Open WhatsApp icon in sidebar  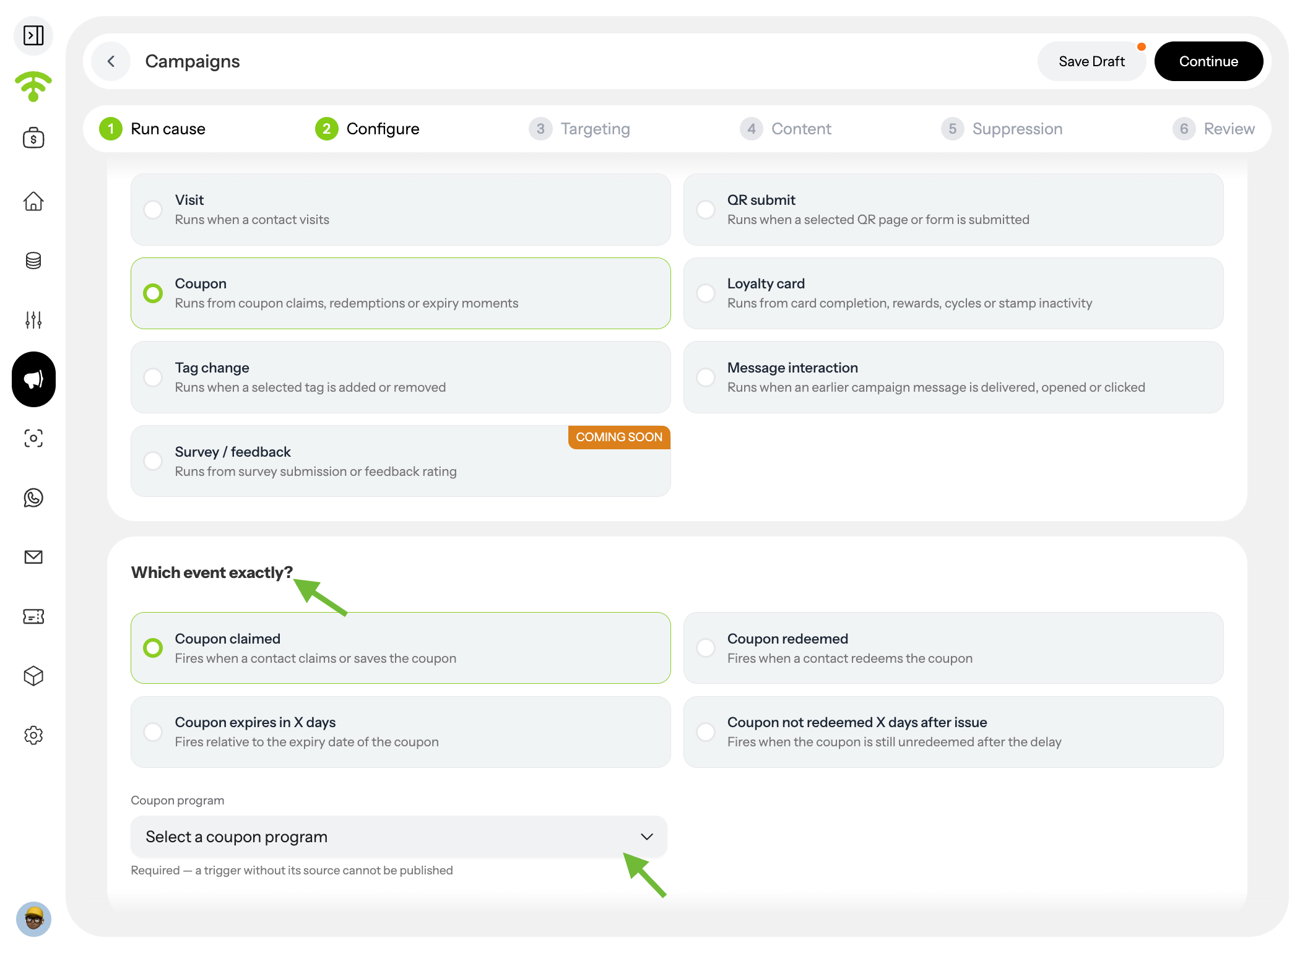coord(33,498)
